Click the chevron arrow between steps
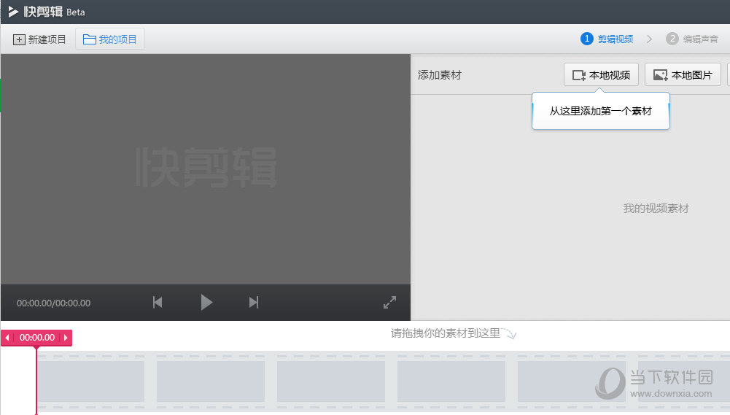The height and width of the screenshot is (415, 730). point(650,39)
